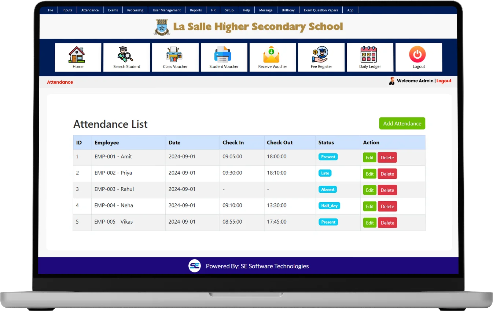
Task: Open the HR menu item
Action: [213, 10]
